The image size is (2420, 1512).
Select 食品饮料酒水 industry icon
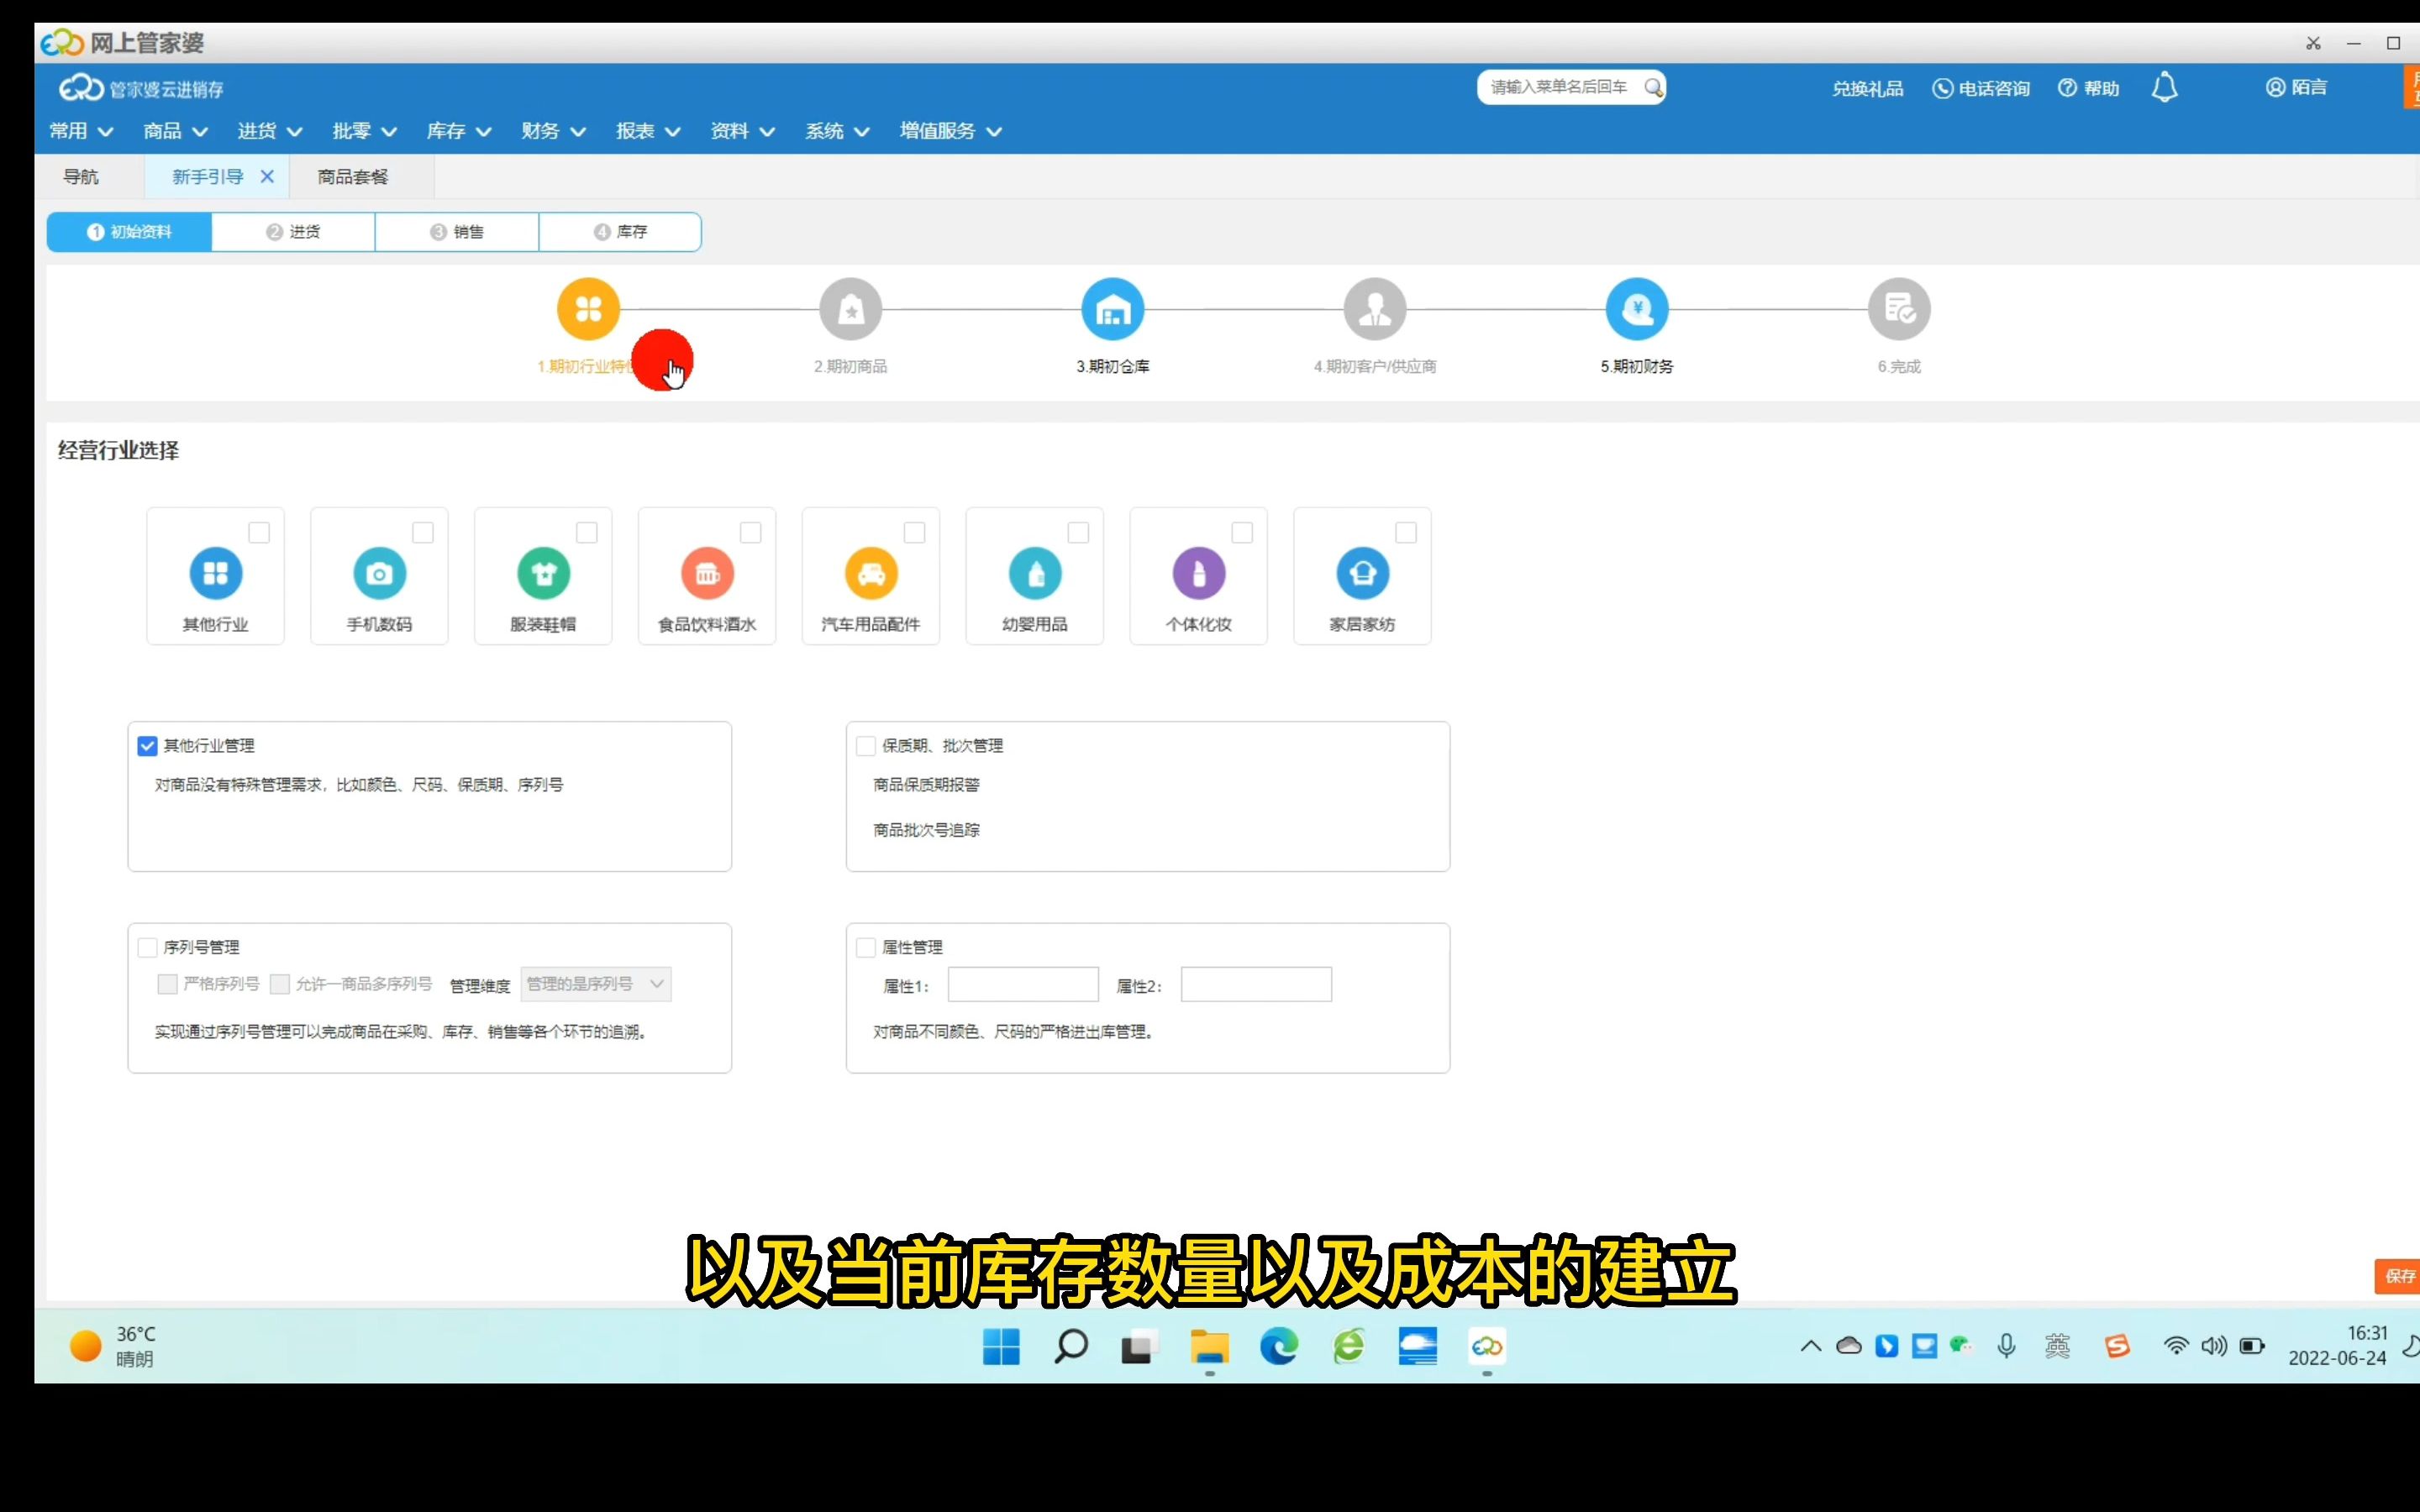coord(706,573)
